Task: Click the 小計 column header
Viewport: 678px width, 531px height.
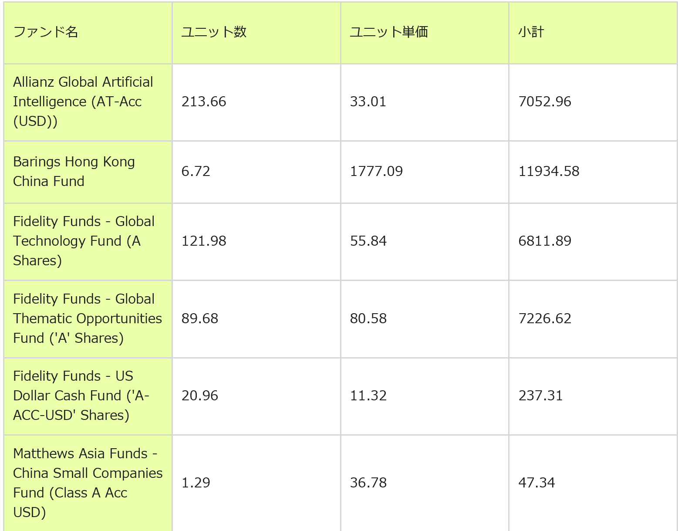Action: pos(531,32)
